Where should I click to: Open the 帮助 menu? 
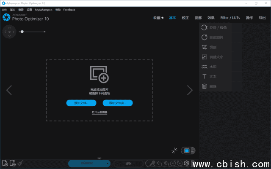point(58,10)
